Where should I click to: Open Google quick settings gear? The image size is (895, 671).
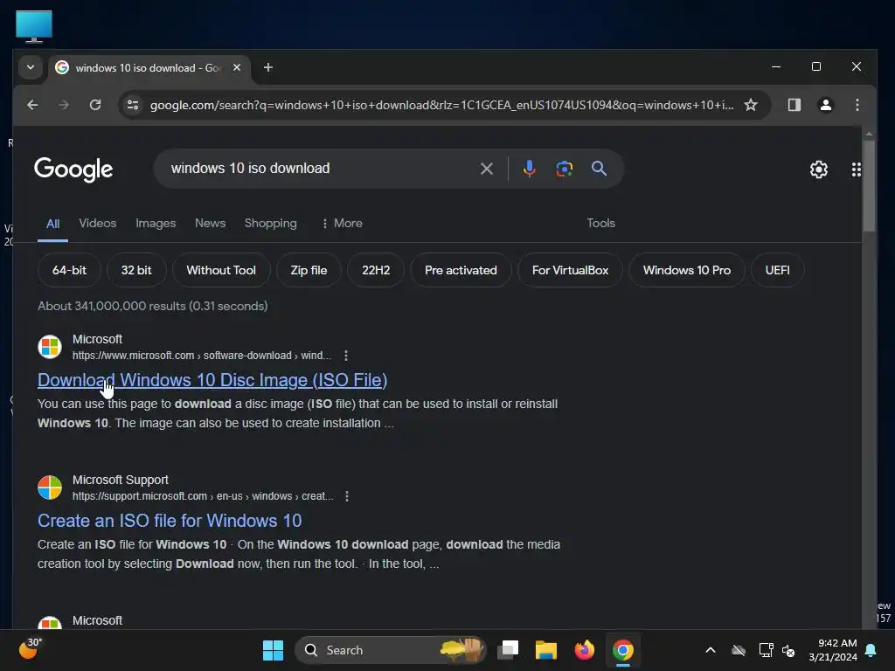pos(818,169)
